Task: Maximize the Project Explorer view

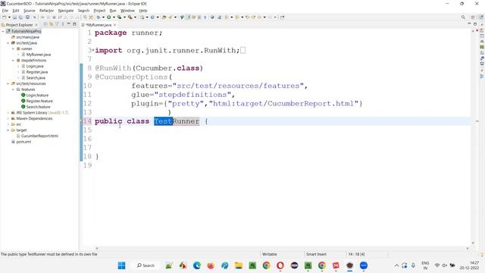Action: (74, 24)
